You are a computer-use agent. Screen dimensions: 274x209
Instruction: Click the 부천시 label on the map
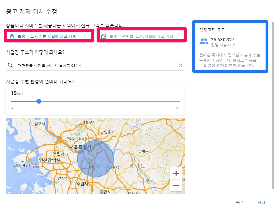point(59,154)
